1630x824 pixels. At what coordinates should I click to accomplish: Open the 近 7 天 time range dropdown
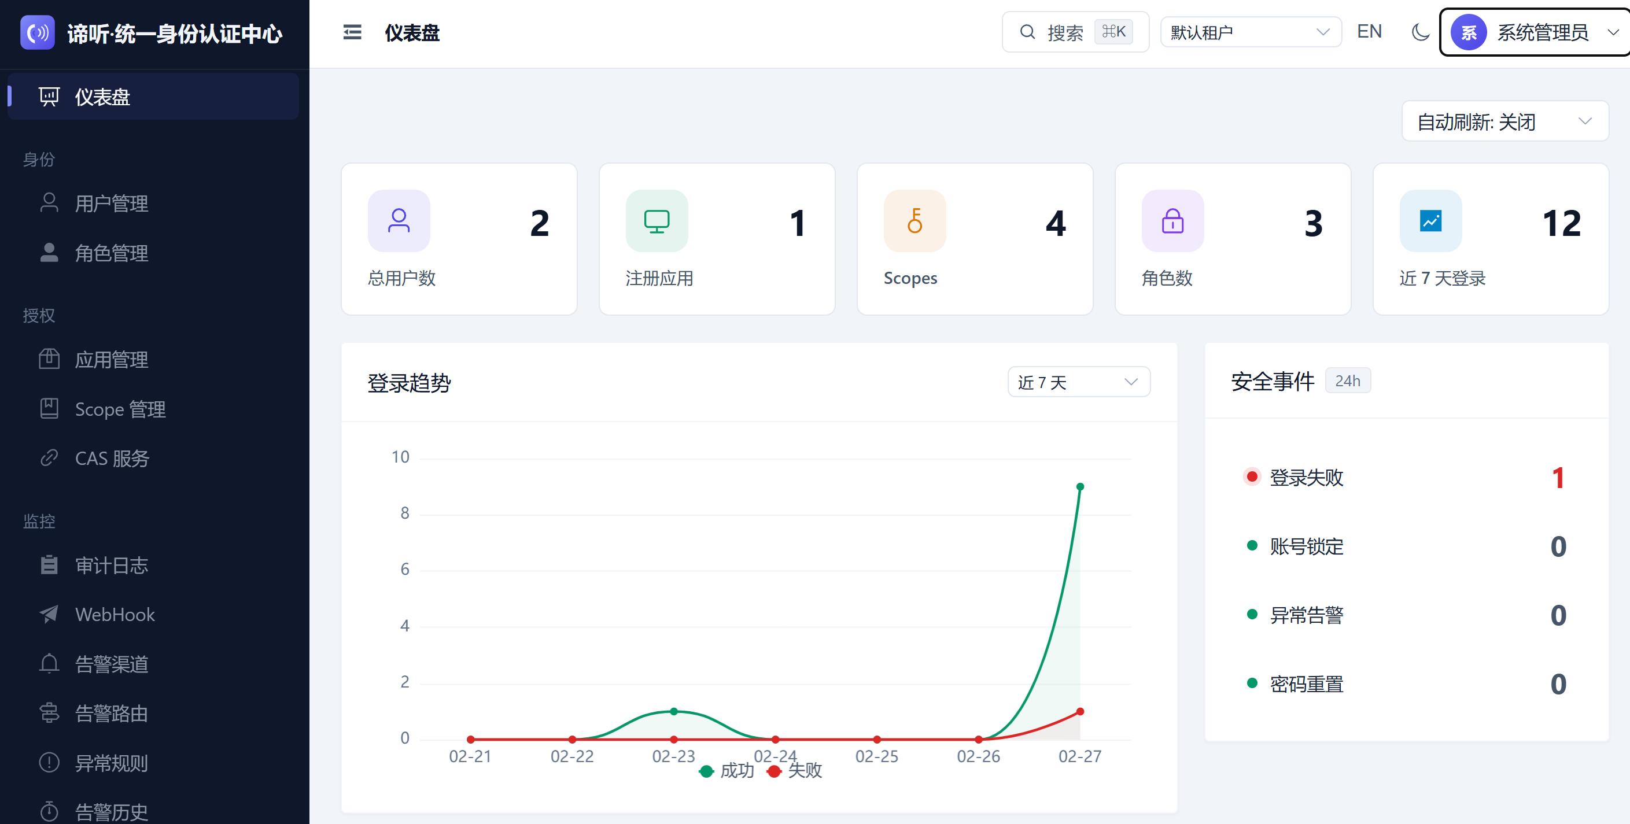[x=1078, y=382]
